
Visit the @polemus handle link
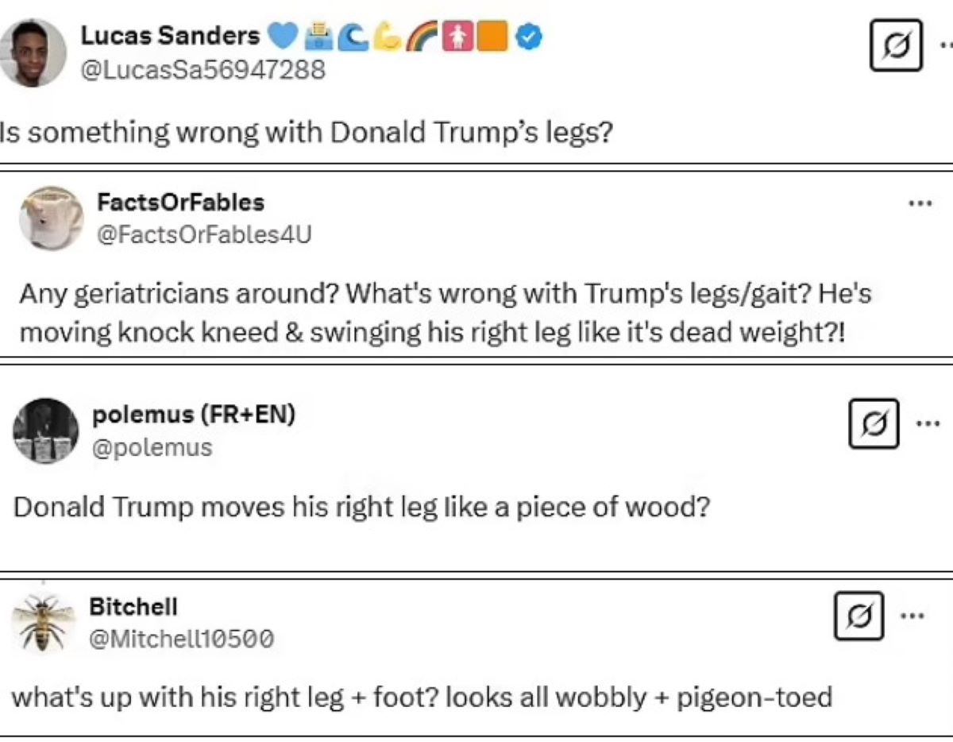(152, 448)
